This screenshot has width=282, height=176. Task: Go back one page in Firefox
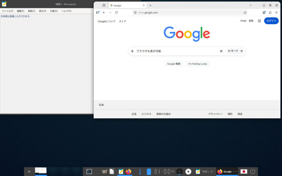click(x=104, y=13)
